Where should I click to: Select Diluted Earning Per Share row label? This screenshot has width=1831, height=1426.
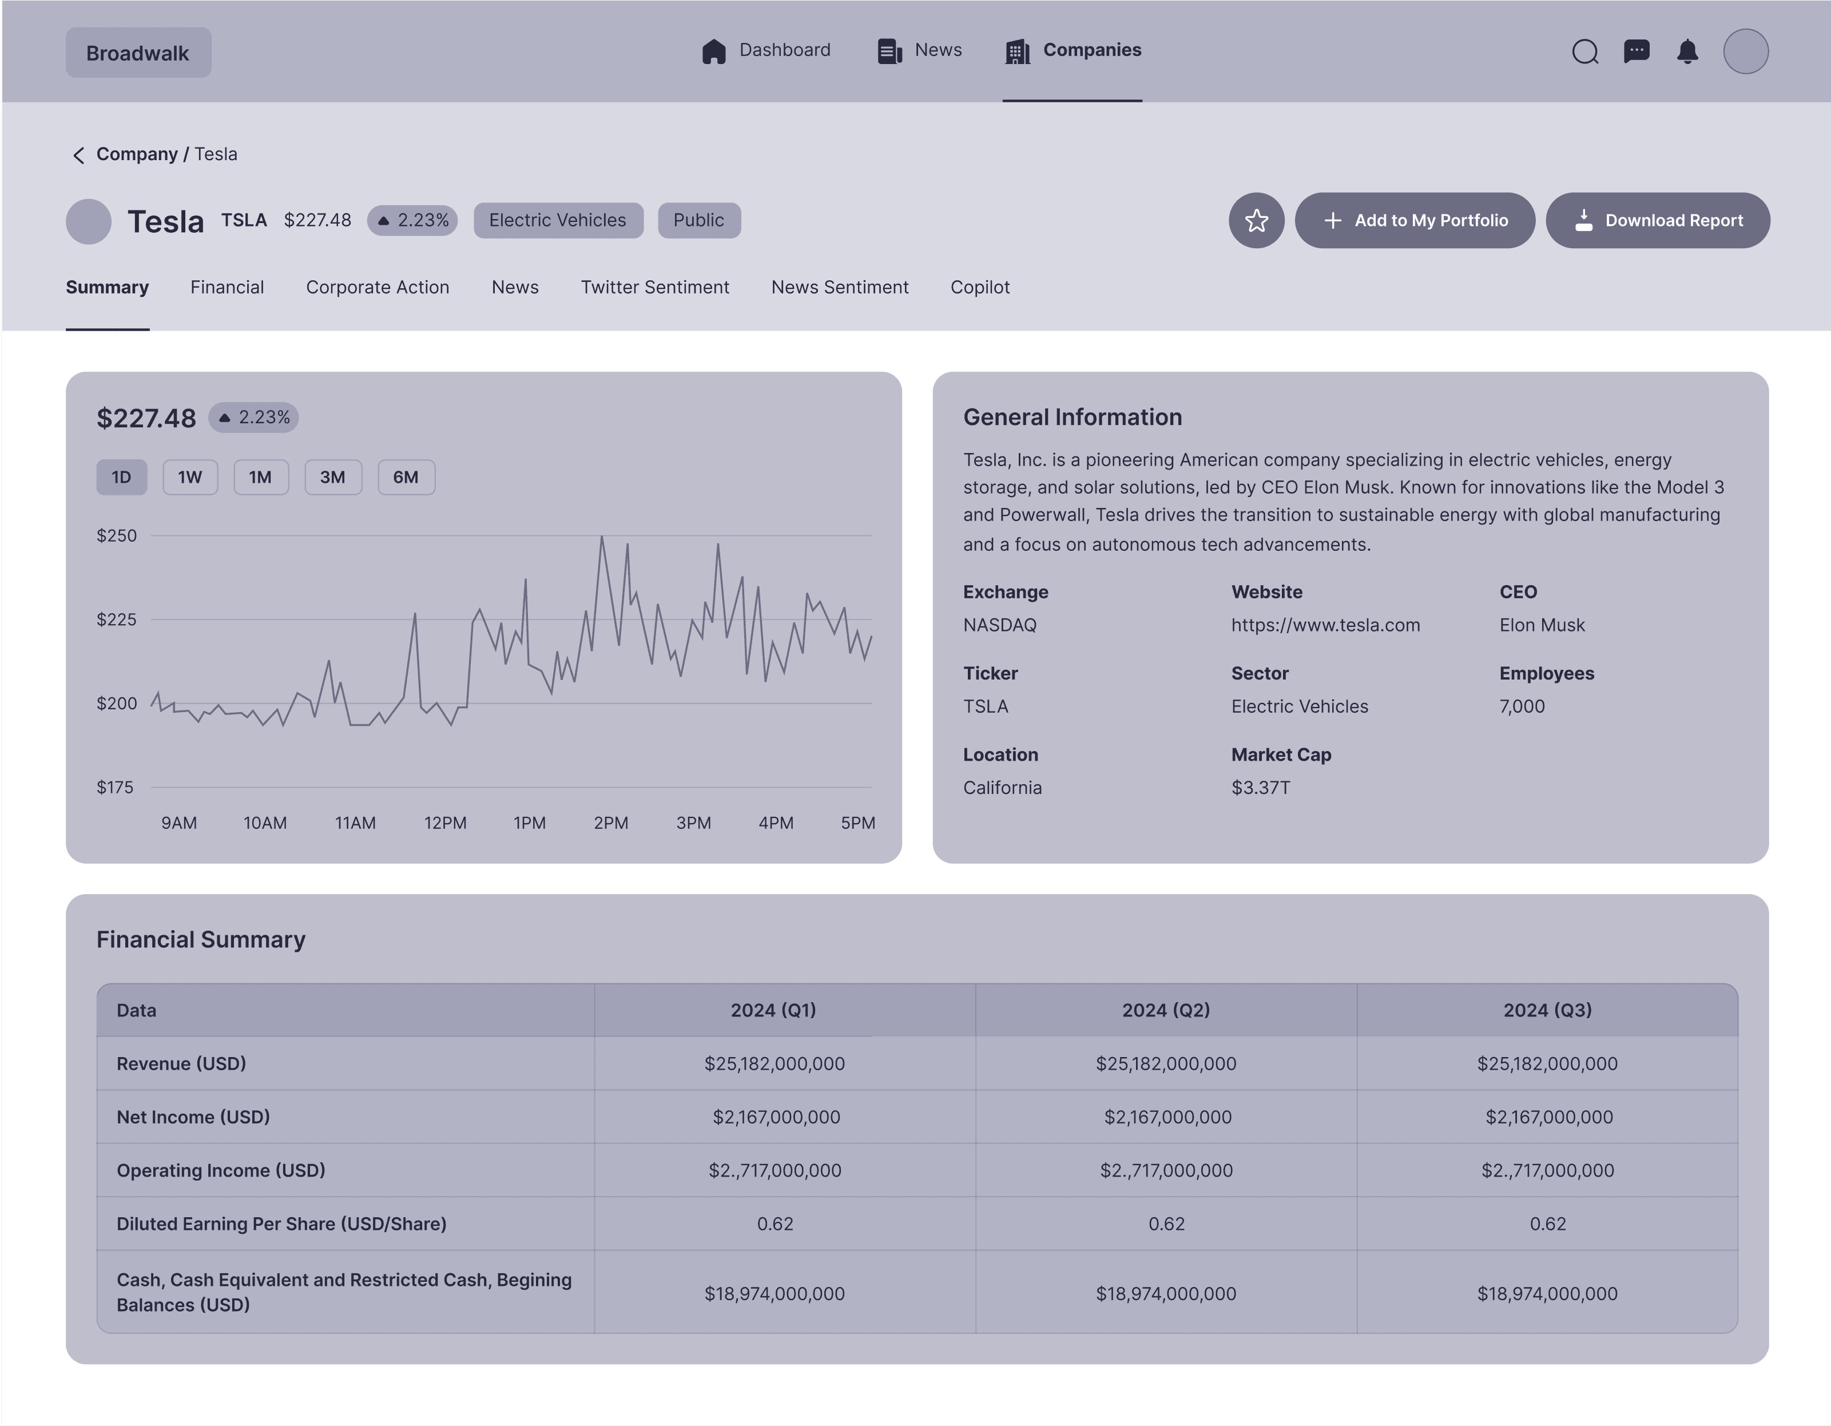tap(281, 1225)
